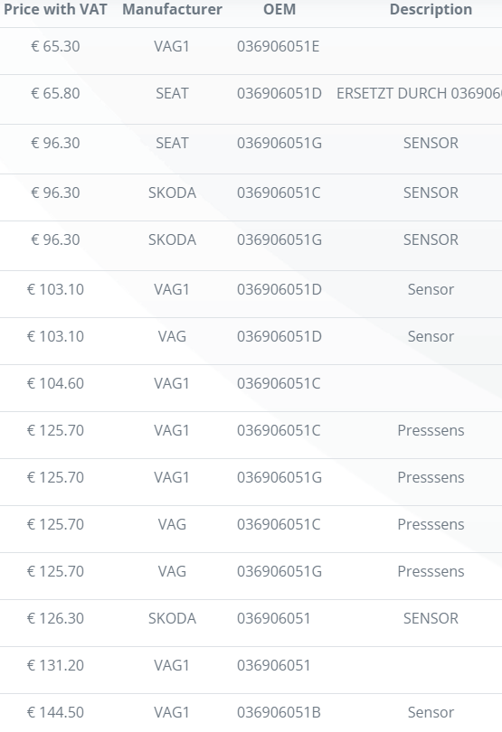Select the SKODA 036906051C row manufacturer
This screenshot has width=502, height=732.
tap(172, 192)
